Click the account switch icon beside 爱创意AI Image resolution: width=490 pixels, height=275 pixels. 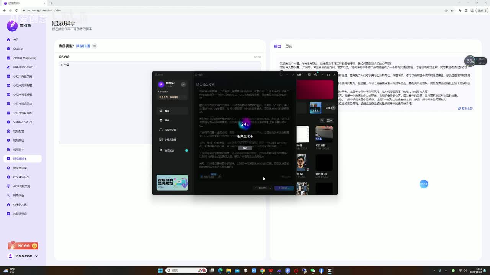[x=183, y=84]
